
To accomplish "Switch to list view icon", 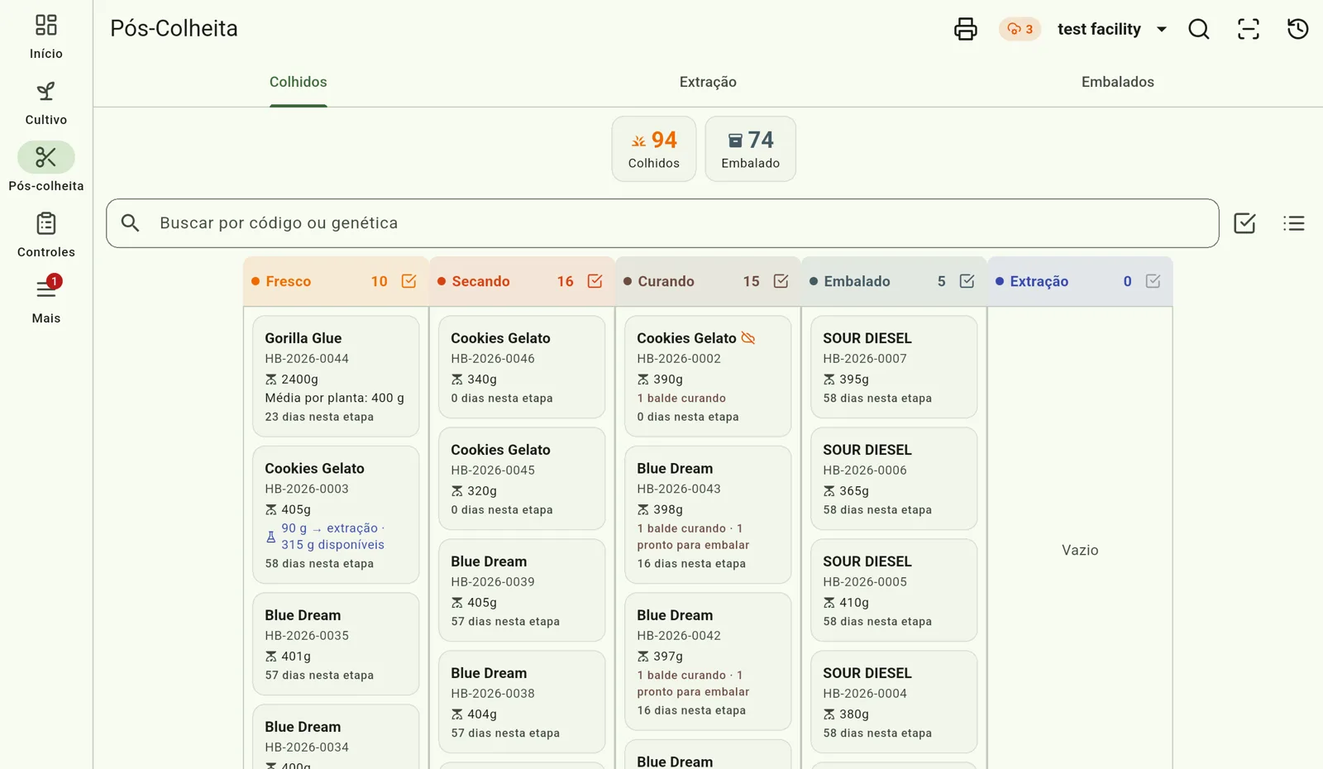I will point(1294,223).
